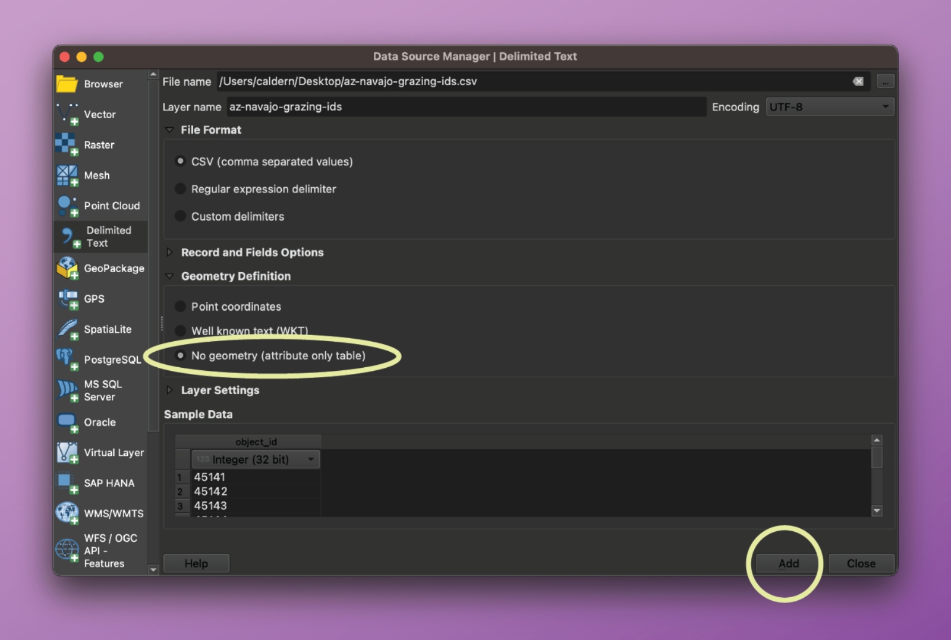951x640 pixels.
Task: Select the PostgreSQL elephant icon
Action: click(x=67, y=359)
